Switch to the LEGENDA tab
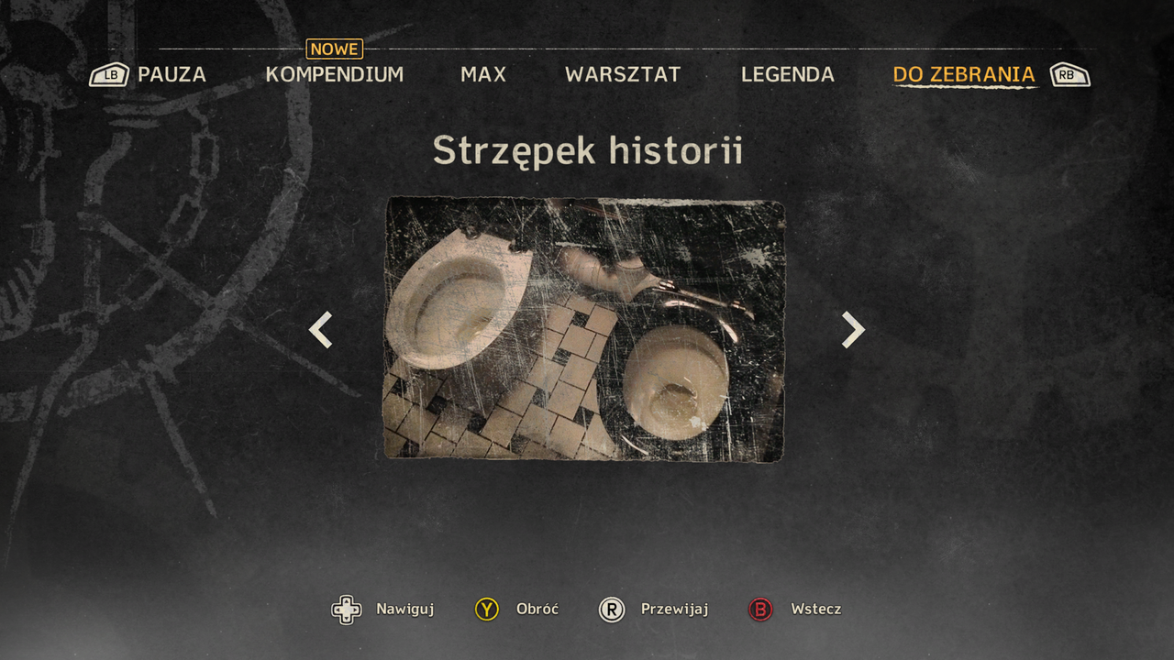The image size is (1174, 660). 788,75
